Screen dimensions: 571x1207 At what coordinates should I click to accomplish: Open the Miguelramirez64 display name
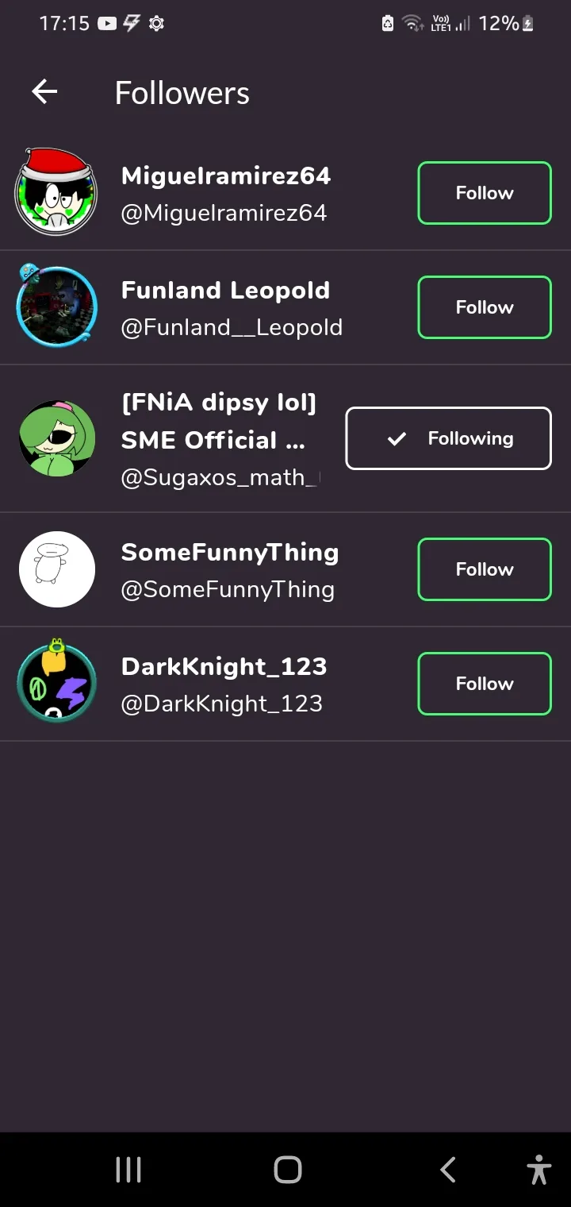(226, 175)
